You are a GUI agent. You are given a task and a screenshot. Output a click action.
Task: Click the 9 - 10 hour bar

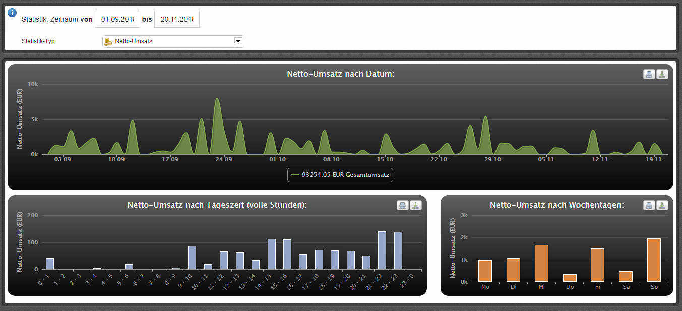(192, 258)
